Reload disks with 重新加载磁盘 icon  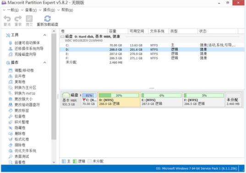(x=47, y=19)
